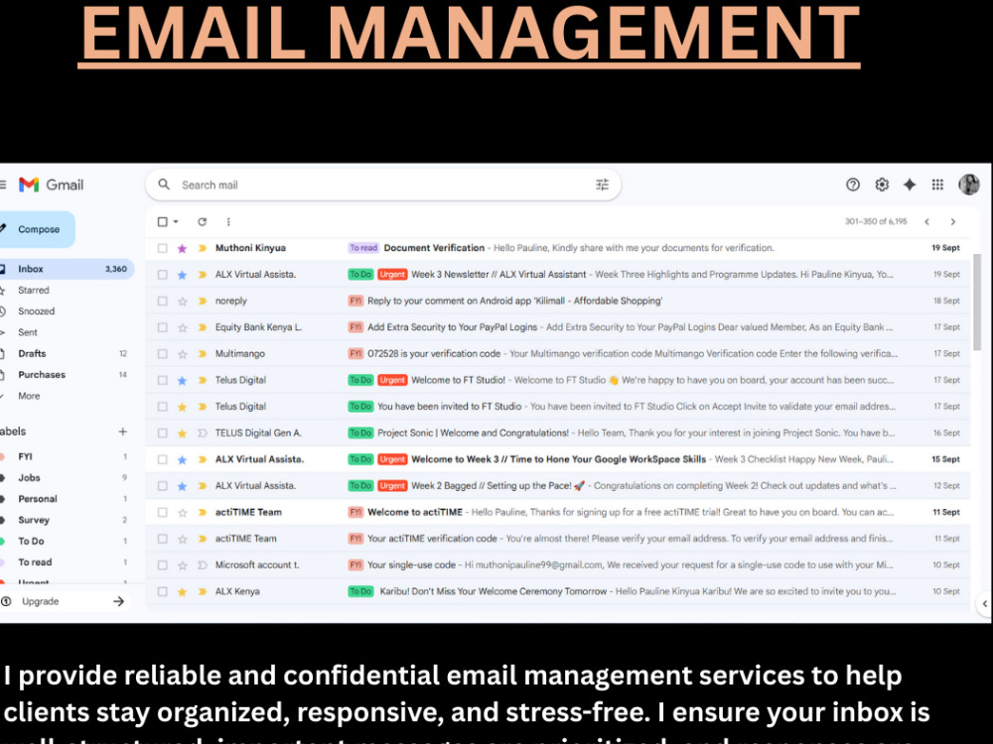Open the select-all dropdown arrow
Image resolution: width=993 pixels, height=744 pixels.
pos(176,221)
